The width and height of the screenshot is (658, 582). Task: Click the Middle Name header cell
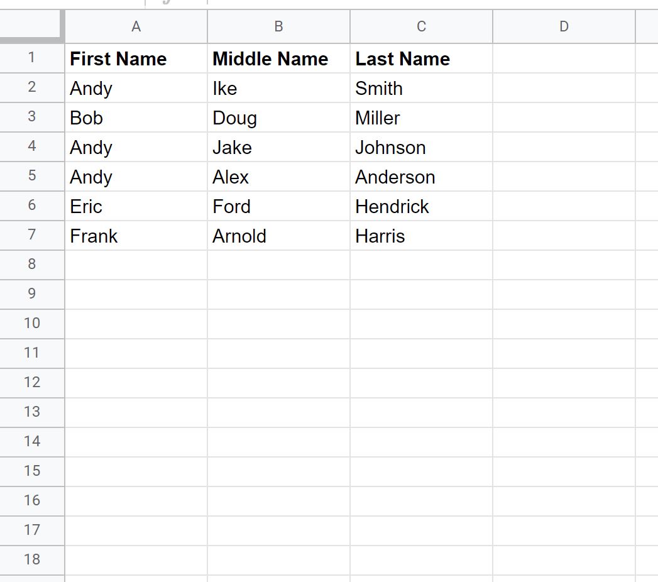tap(278, 58)
